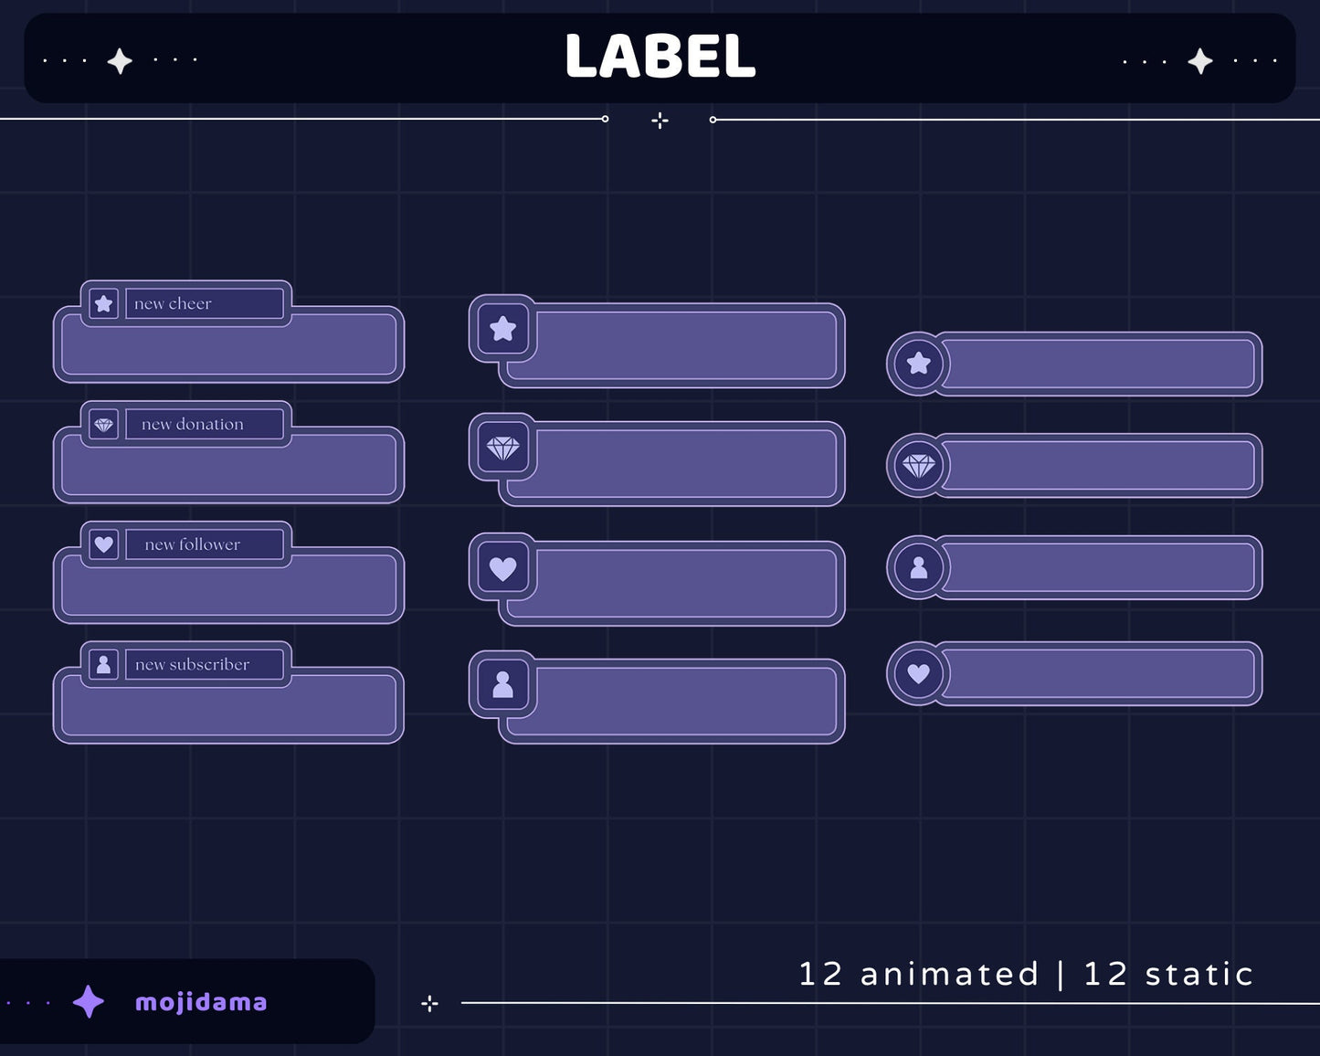Click the circular diamond icon
Viewport: 1320px width, 1056px height.
[x=918, y=466]
